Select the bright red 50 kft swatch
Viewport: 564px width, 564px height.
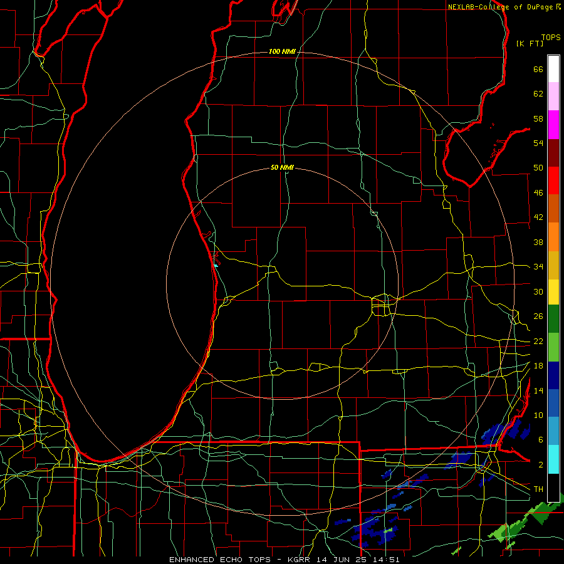click(x=553, y=180)
